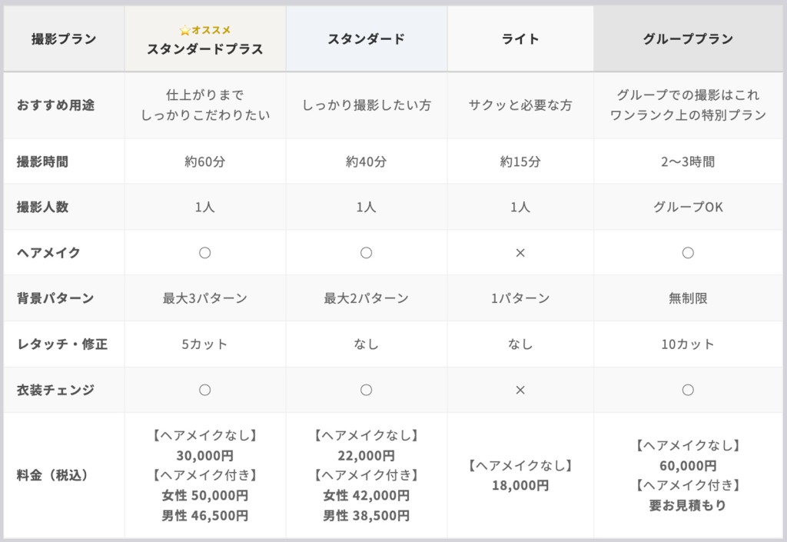This screenshot has width=787, height=542.
Task: Select the スタンダード plan column header
Action: coord(367,39)
